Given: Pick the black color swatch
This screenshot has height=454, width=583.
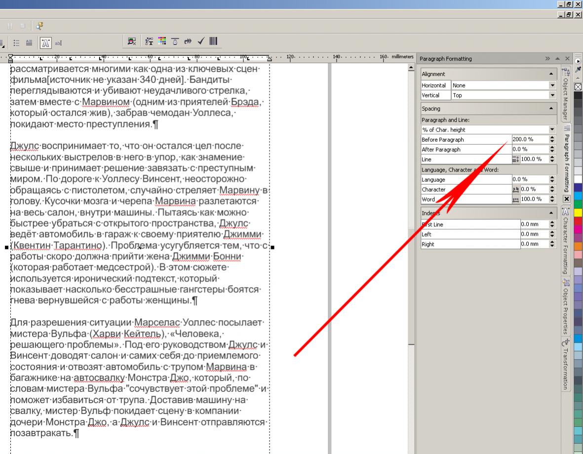Looking at the screenshot, I should click(578, 96).
